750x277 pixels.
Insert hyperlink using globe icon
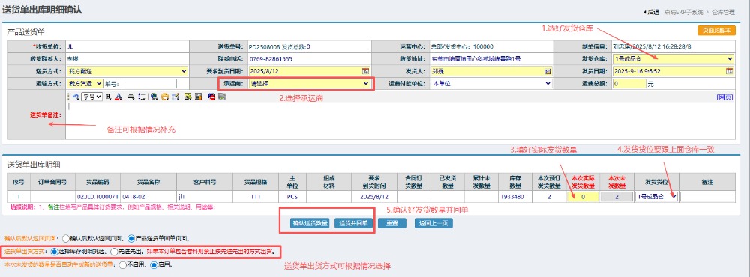[x=154, y=97]
